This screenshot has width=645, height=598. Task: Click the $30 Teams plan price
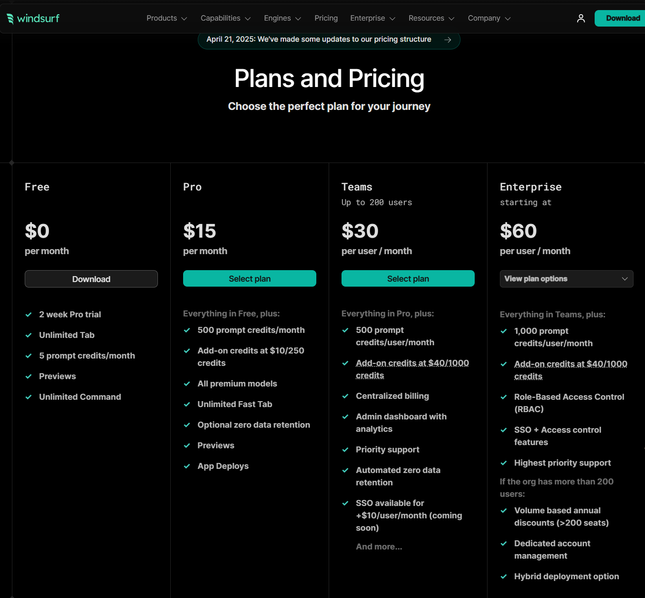click(360, 231)
